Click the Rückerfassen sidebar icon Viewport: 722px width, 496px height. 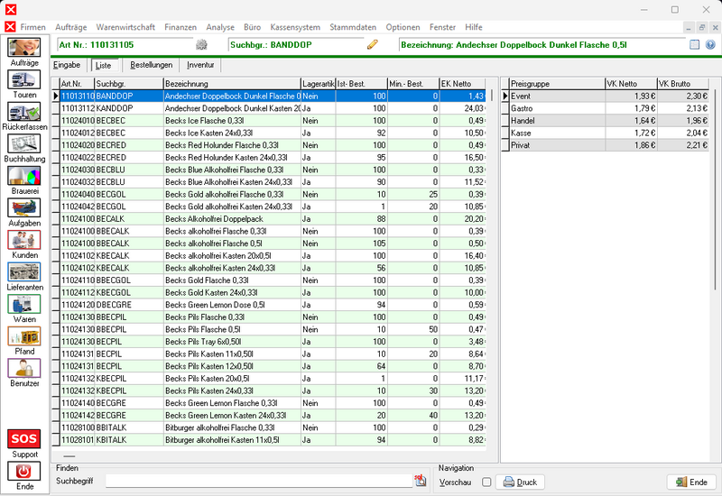click(24, 111)
